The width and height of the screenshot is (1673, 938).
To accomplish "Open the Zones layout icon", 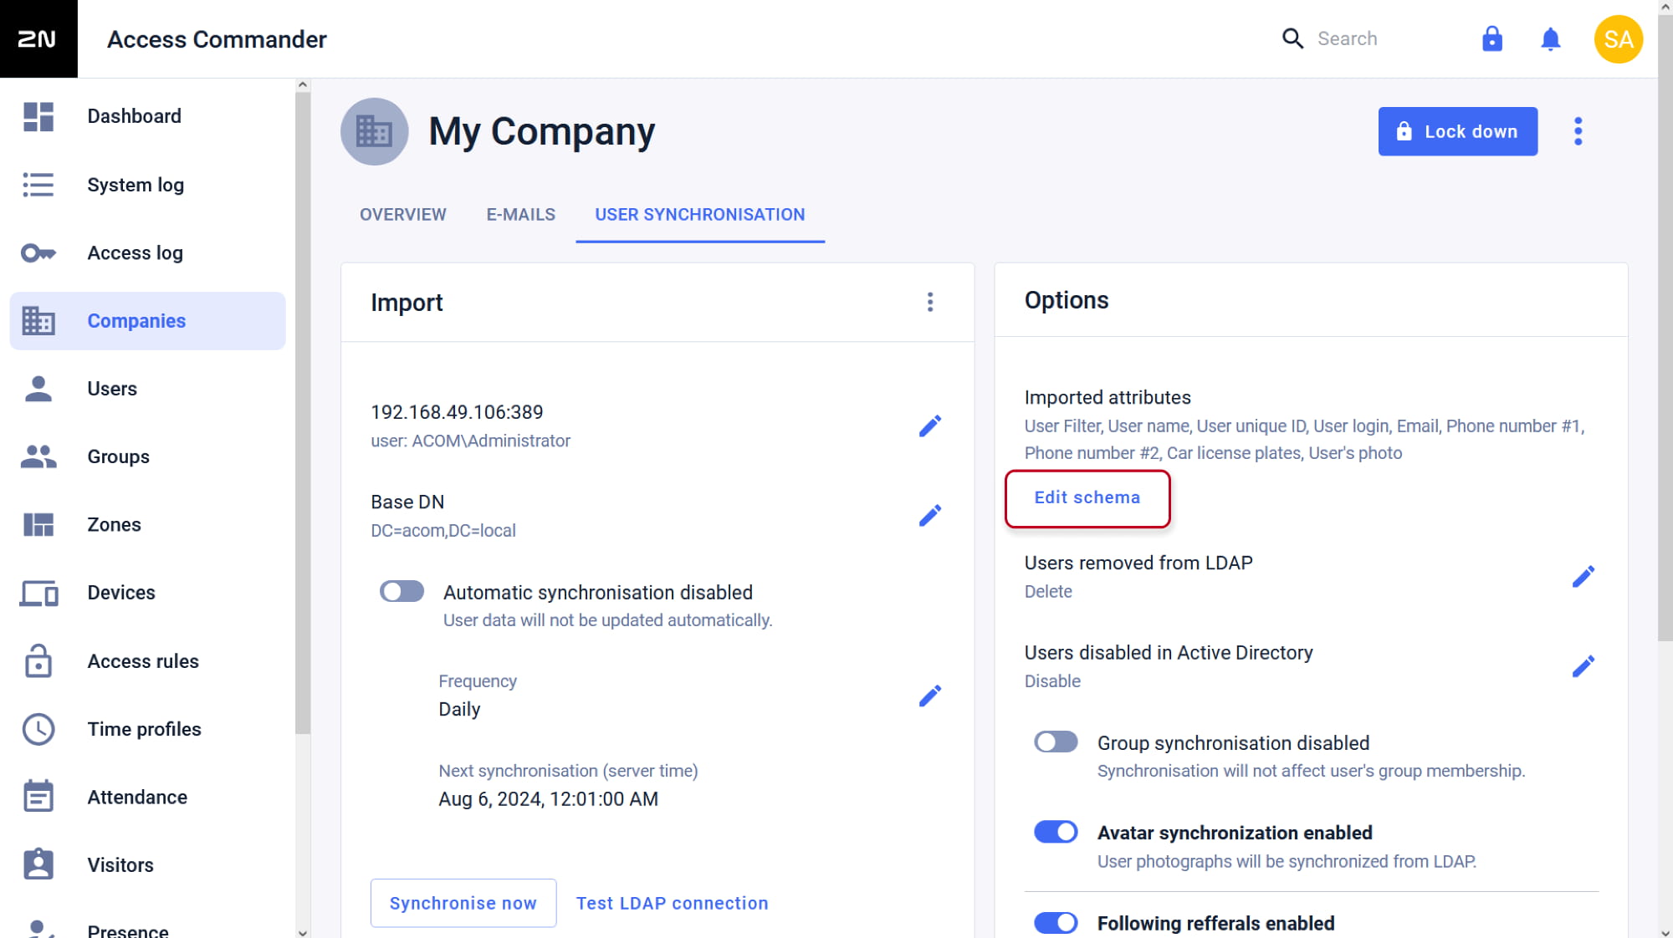I will point(38,525).
